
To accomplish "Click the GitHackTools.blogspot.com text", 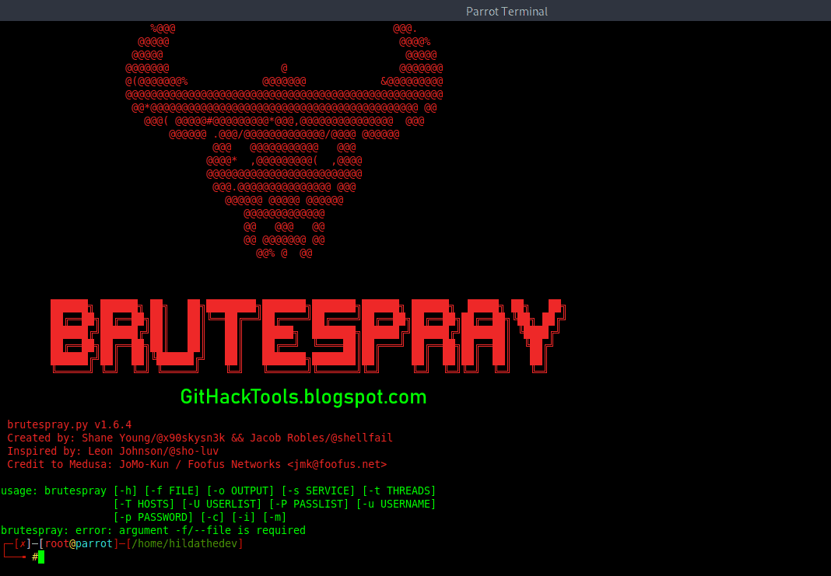I will (303, 396).
